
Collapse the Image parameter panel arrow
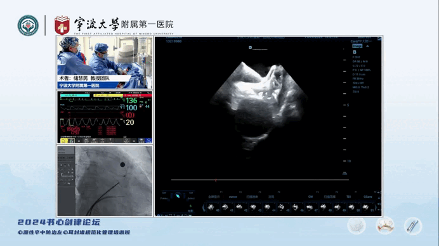[x=367, y=46]
